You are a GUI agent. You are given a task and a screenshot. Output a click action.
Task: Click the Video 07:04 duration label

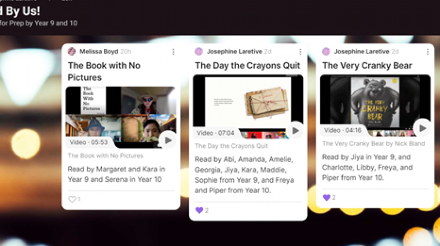[215, 133]
